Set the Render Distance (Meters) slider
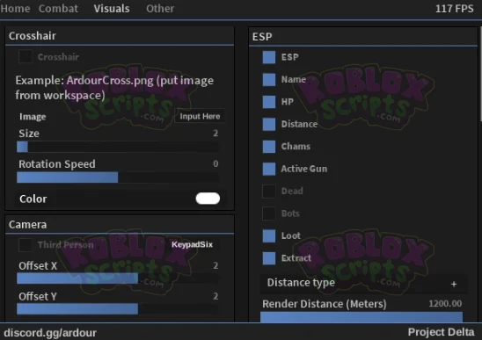482x340 pixels. [361, 317]
